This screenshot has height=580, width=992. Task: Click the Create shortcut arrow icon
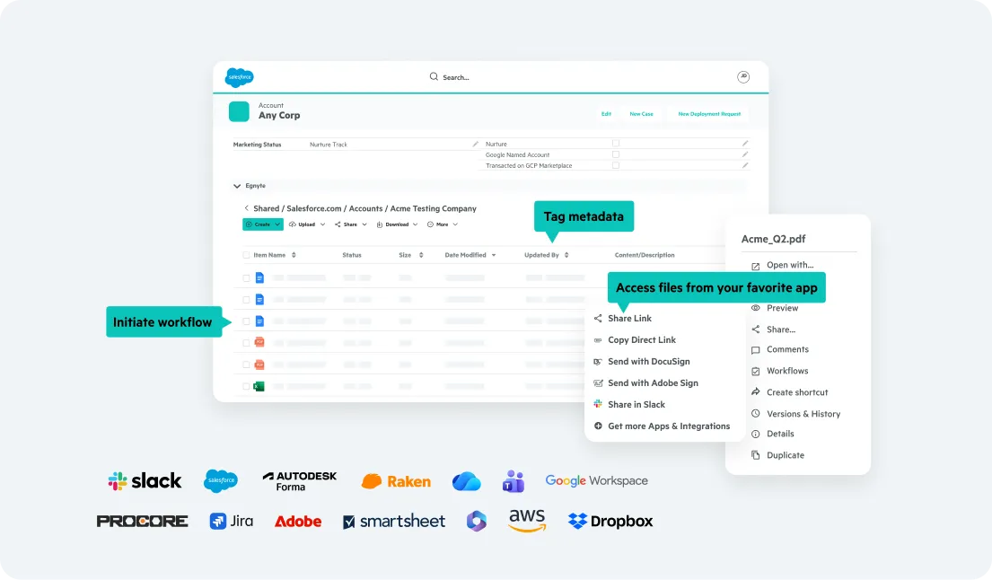pos(755,392)
